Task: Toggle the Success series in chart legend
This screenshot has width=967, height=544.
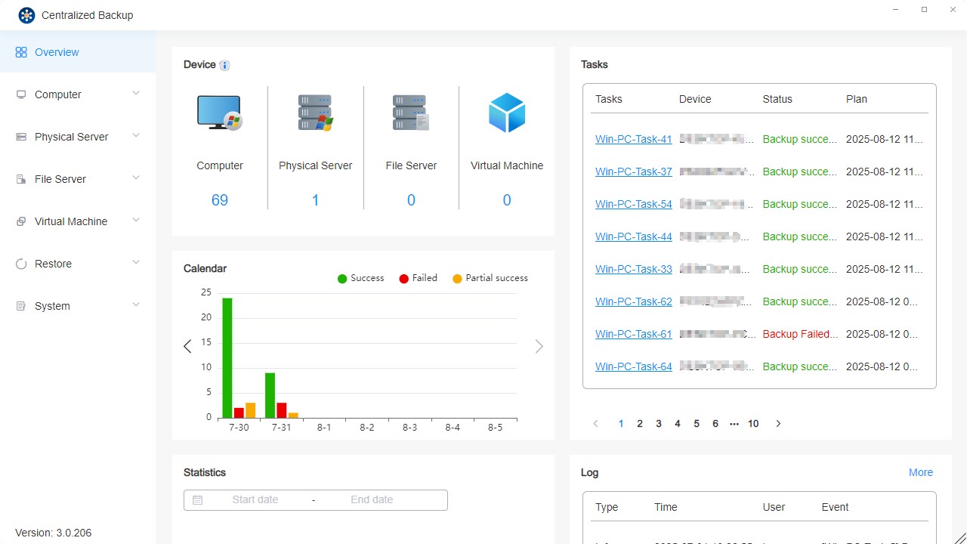Action: point(361,279)
